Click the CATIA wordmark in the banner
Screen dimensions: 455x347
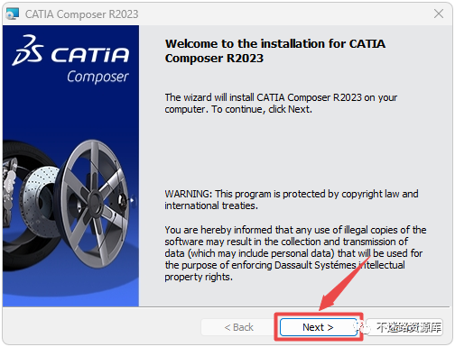pos(89,55)
